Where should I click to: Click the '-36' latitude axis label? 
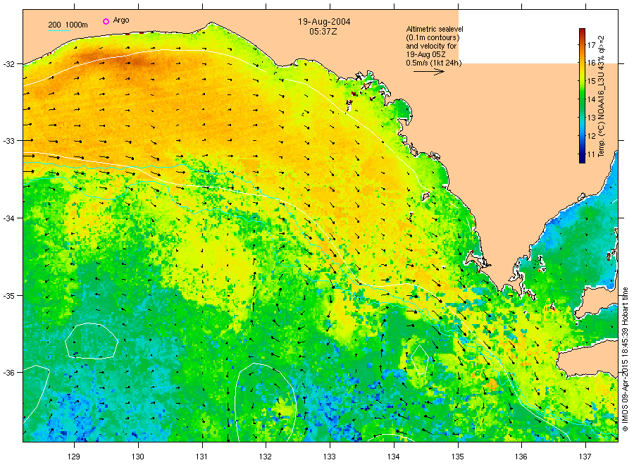[x=8, y=373]
